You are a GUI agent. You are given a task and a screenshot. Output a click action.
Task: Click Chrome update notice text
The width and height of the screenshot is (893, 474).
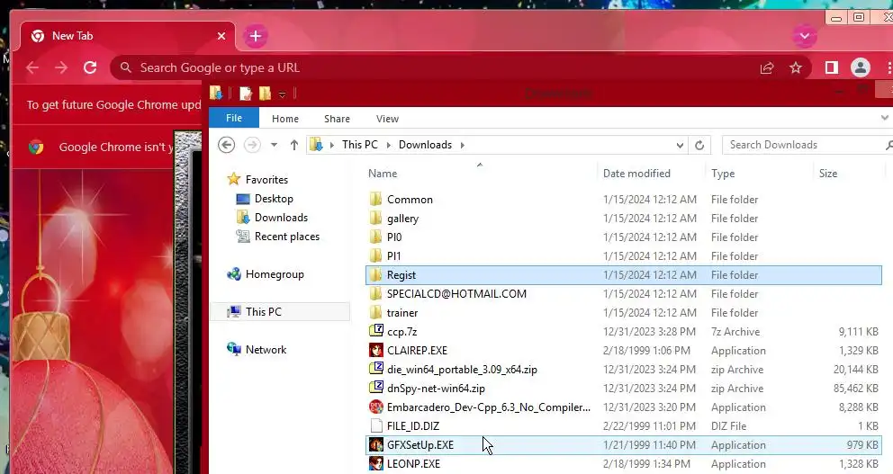(x=113, y=104)
